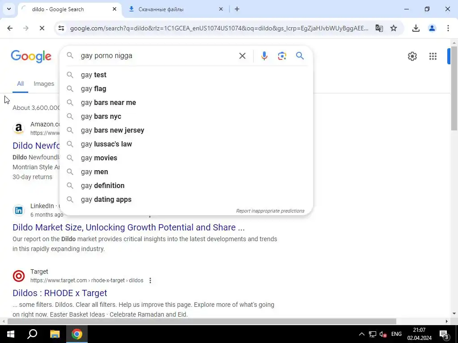Click Chrome icon in taskbar
Viewport: 458px width, 343px height.
click(77, 334)
